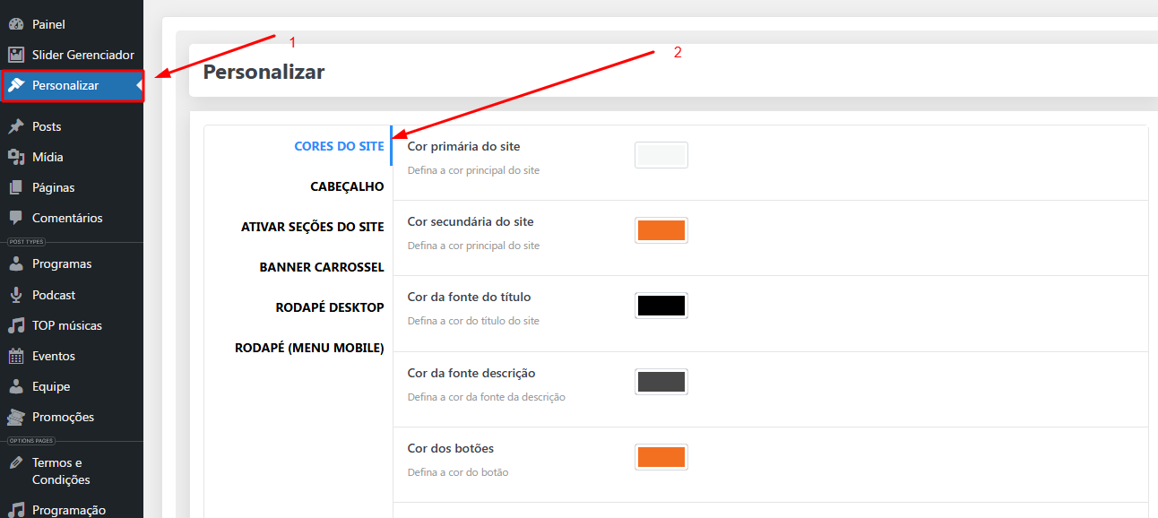
Task: Open the Mídia library icon
Action: pos(18,157)
